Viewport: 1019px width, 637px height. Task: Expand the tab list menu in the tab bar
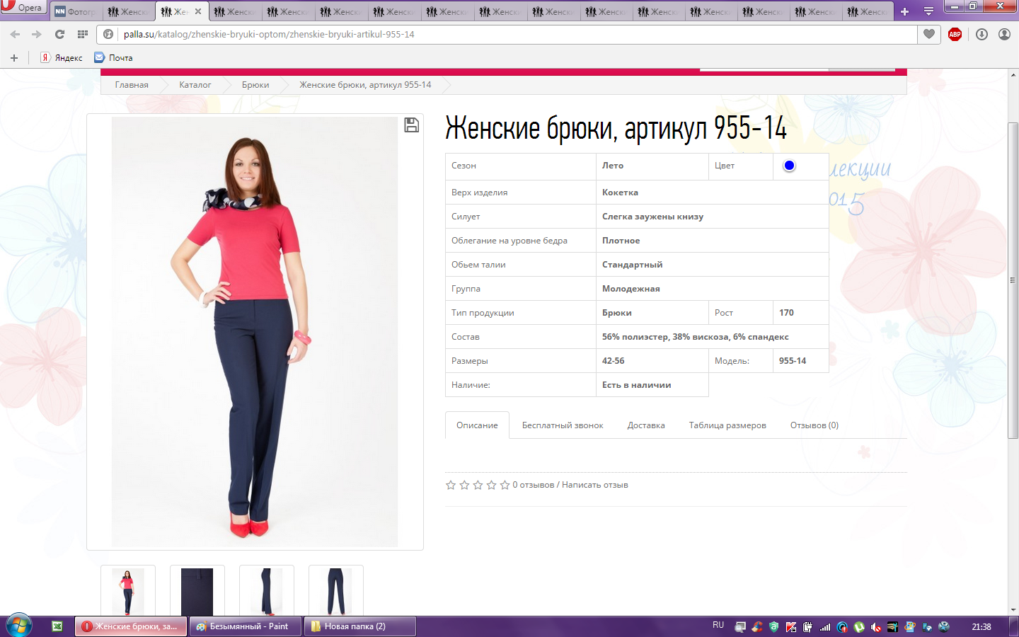pyautogui.click(x=928, y=11)
